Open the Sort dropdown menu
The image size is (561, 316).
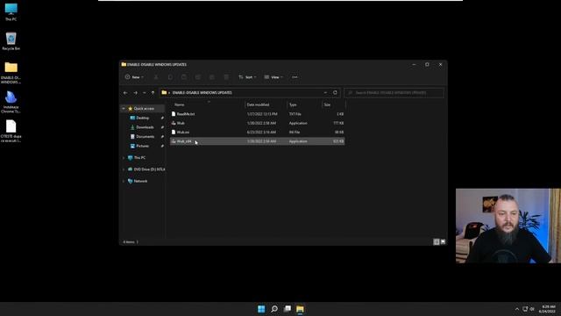(247, 77)
